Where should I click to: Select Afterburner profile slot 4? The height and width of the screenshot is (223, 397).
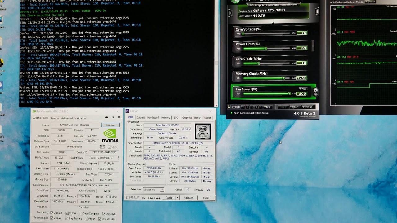pyautogui.click(x=256, y=107)
